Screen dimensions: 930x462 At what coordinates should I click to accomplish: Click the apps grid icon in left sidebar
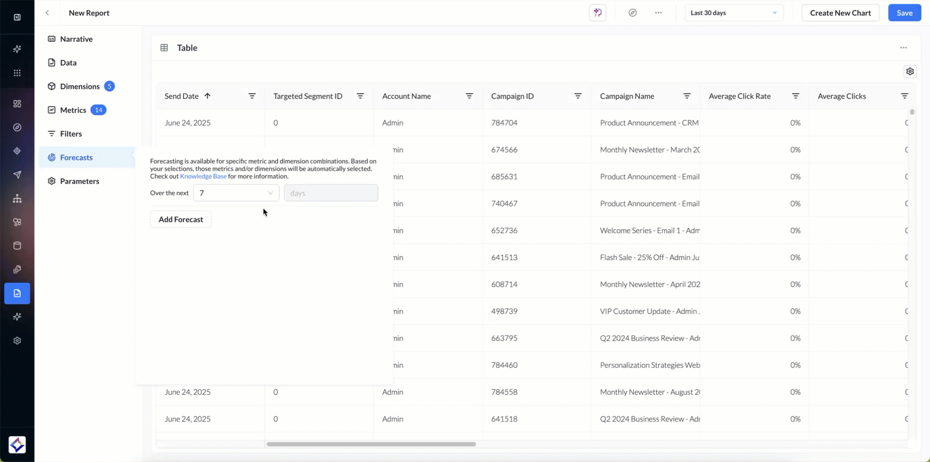pos(17,73)
